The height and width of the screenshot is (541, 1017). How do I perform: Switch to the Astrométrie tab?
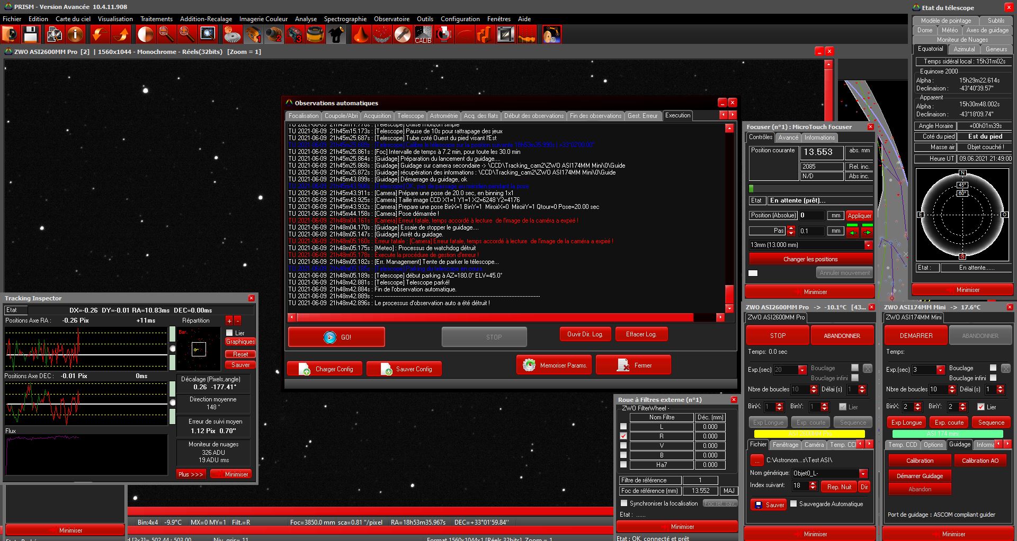click(443, 116)
